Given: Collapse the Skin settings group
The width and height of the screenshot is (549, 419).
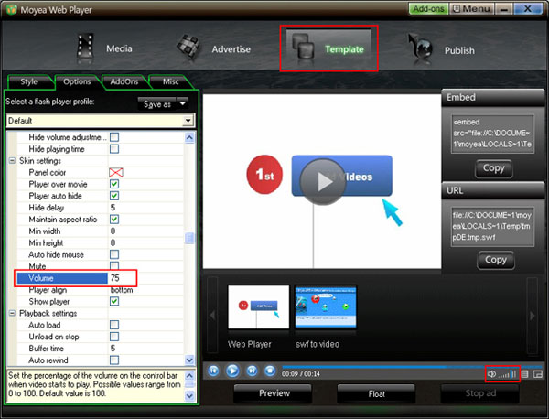Looking at the screenshot, I should pos(12,161).
